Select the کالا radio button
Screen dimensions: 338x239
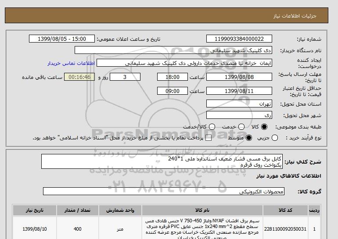264,127
